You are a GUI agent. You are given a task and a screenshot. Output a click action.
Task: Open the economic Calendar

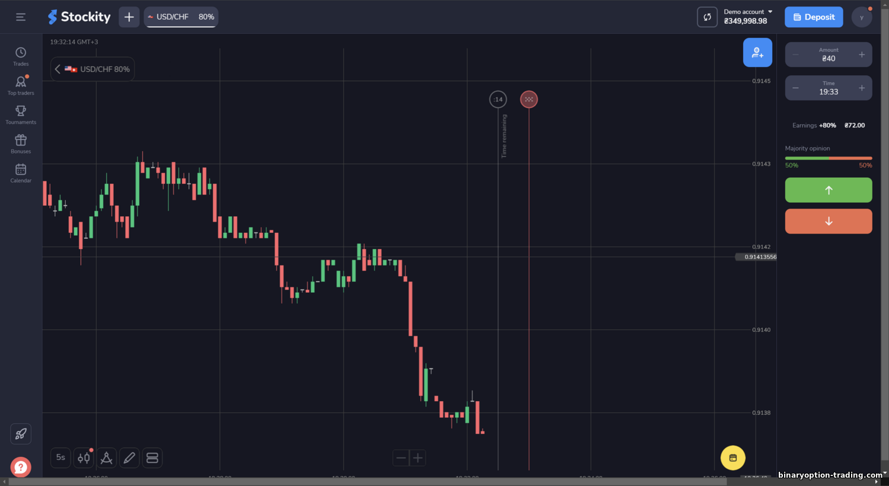(x=21, y=172)
